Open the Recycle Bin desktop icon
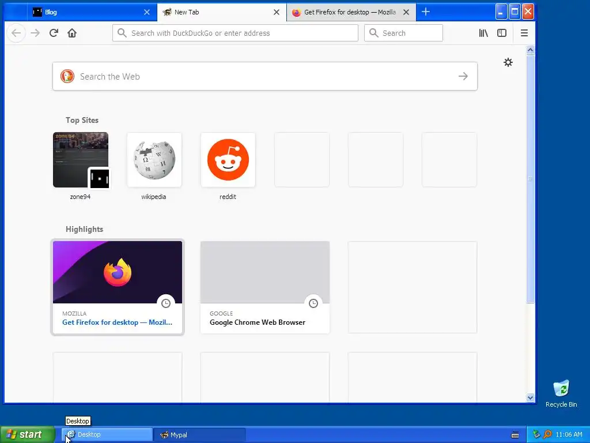 pos(561,394)
